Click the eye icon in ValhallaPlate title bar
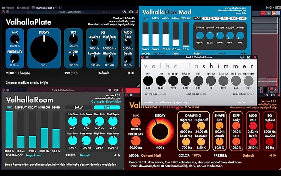This screenshot has height=176, width=281. 124,12
